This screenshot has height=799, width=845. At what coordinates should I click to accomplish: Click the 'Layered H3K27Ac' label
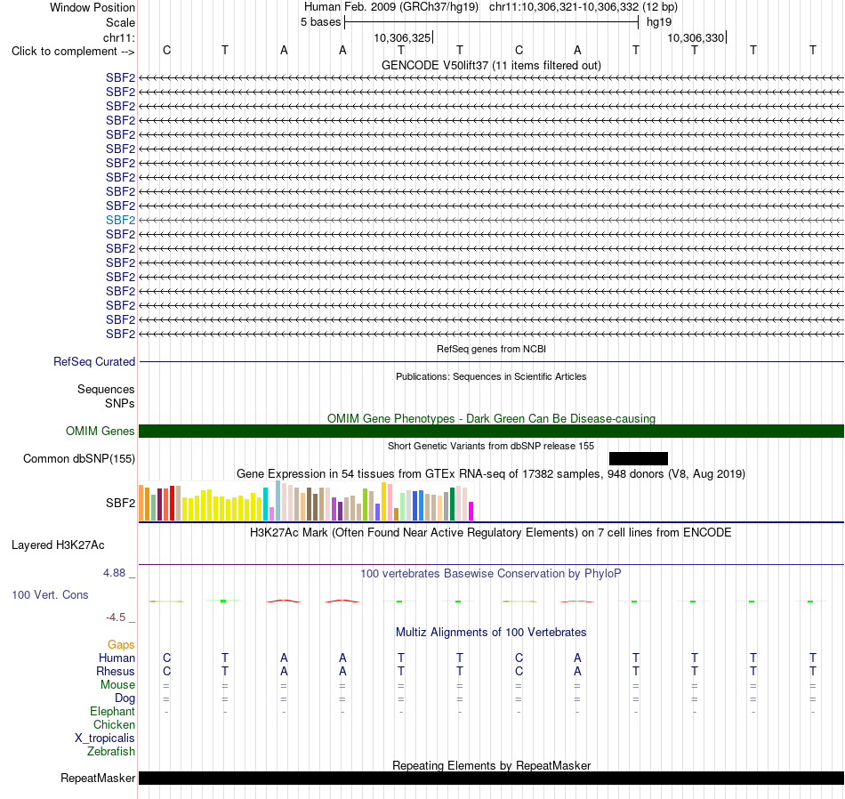[x=58, y=545]
